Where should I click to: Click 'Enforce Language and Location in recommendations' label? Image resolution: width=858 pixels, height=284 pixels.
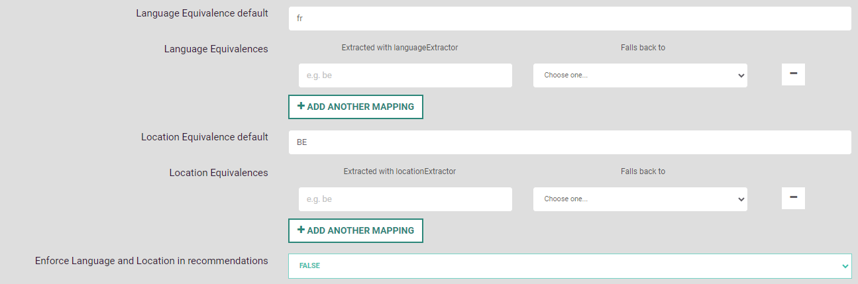[152, 261]
